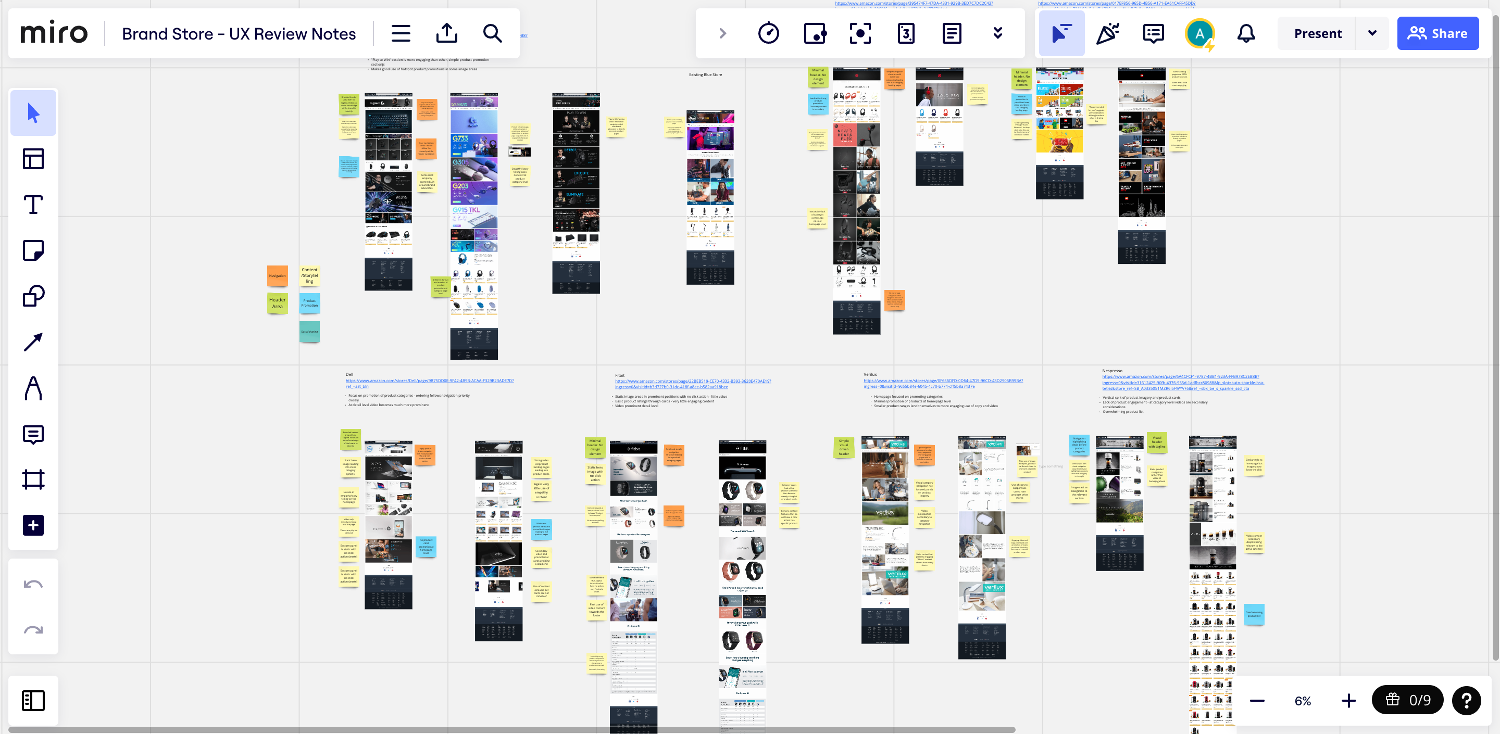Zoom in with plus button
The height and width of the screenshot is (734, 1500).
[x=1348, y=700]
